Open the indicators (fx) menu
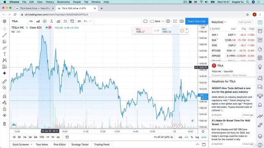Viewport: 264px width, 148px height. pyautogui.click(x=52, y=21)
